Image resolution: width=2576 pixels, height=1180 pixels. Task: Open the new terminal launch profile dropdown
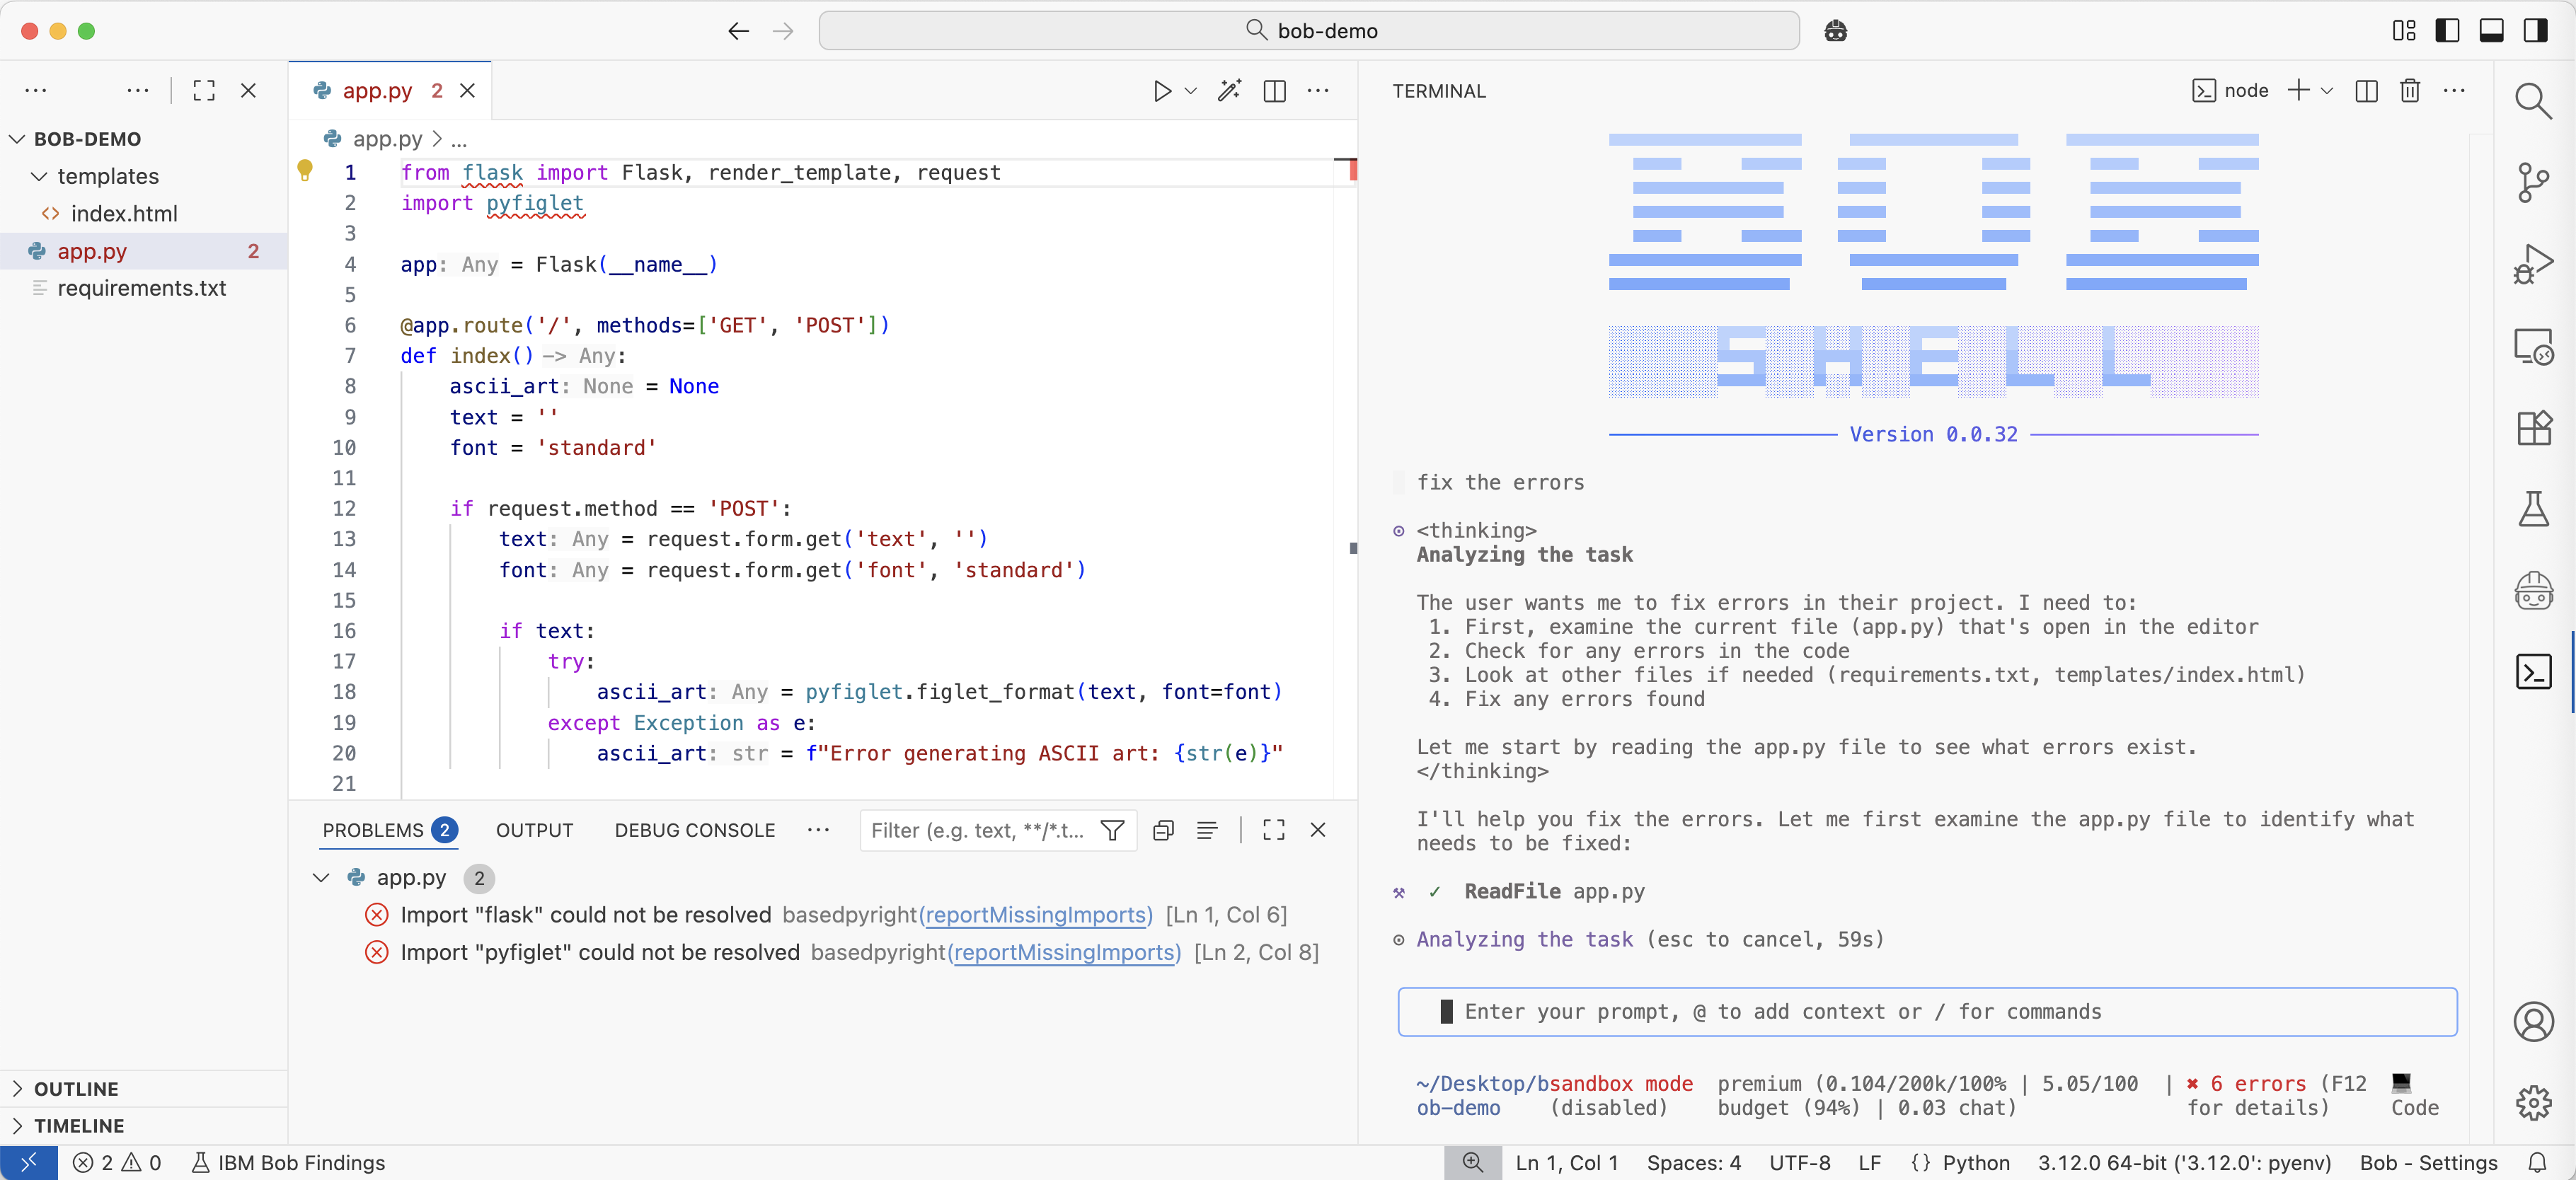(x=2327, y=91)
